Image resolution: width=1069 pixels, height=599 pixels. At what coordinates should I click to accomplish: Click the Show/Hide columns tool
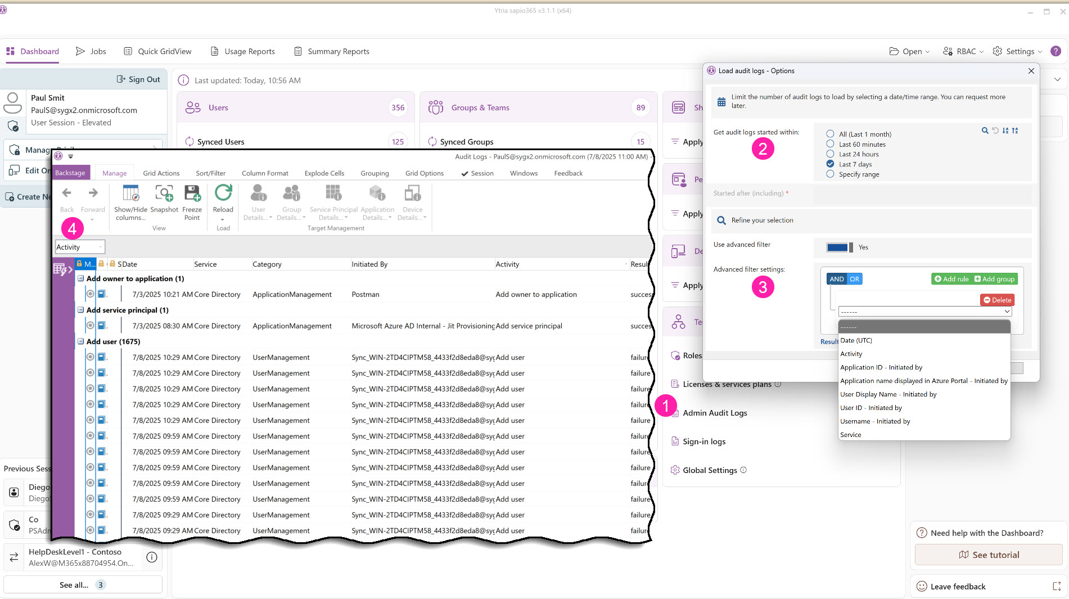pos(130,202)
